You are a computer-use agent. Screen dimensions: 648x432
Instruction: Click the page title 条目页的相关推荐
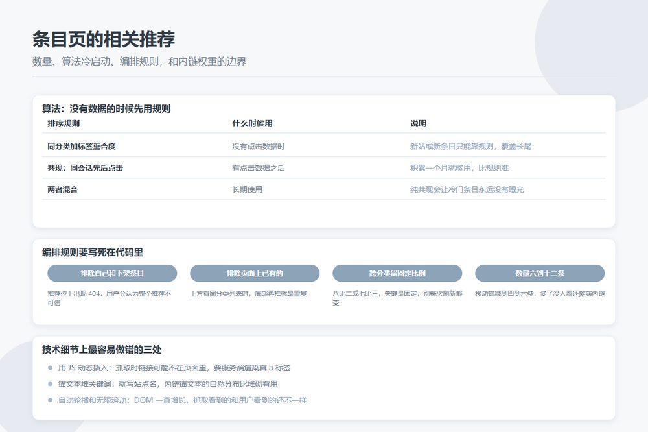tap(104, 40)
